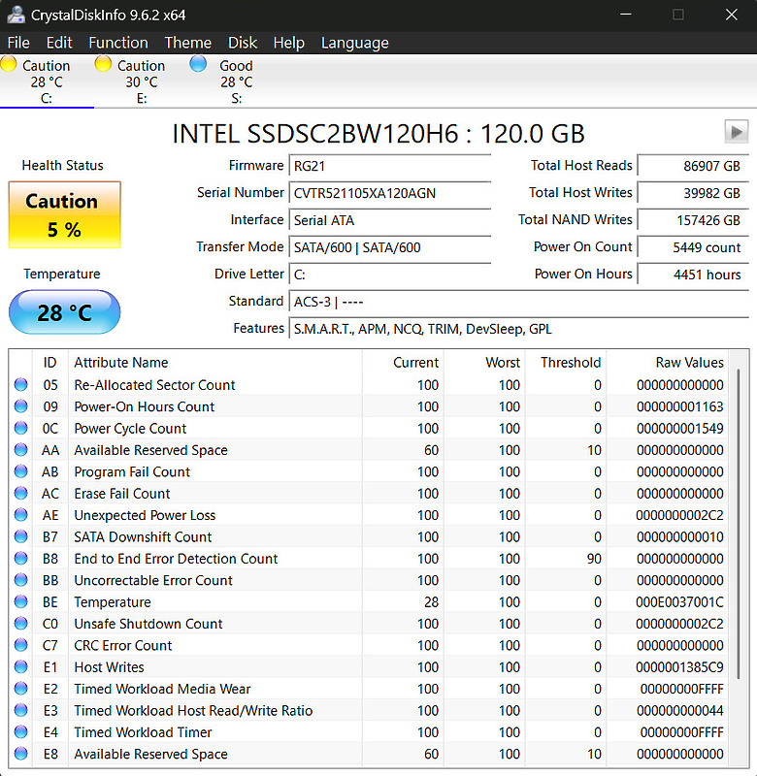
Task: Open the File menu
Action: (18, 43)
